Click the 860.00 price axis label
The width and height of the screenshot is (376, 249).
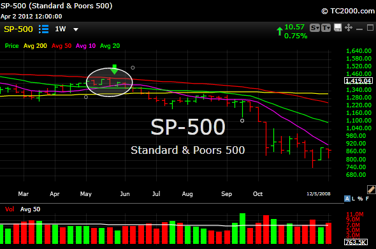coord(356,151)
